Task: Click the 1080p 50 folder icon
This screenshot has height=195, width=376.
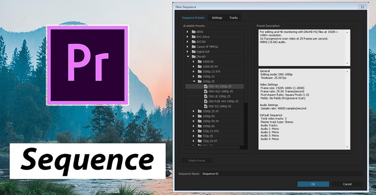Action: [x=199, y=116]
